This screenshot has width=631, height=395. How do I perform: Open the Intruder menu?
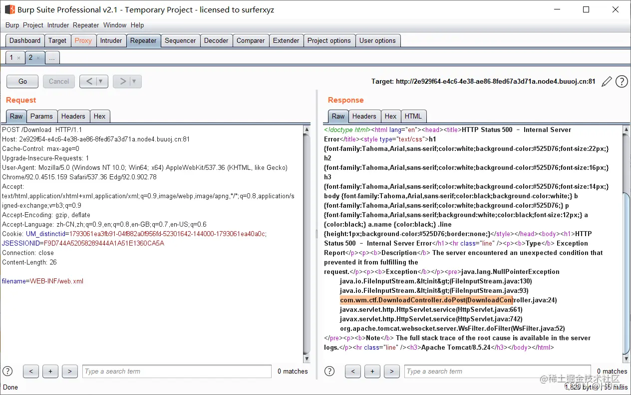click(58, 25)
